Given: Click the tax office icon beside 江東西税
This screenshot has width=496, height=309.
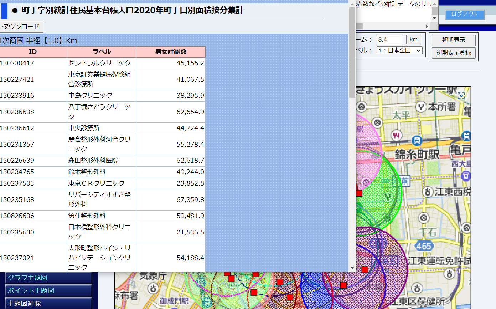Looking at the screenshot, I should (x=428, y=191).
